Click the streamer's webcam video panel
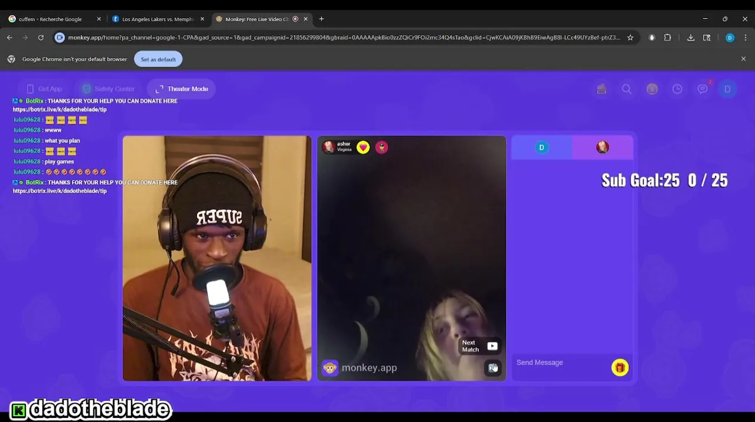 coord(217,258)
